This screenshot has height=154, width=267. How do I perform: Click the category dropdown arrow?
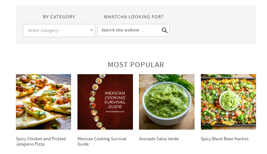tap(91, 30)
